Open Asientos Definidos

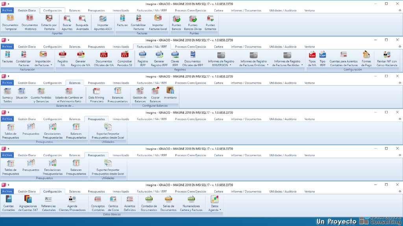pos(130,204)
